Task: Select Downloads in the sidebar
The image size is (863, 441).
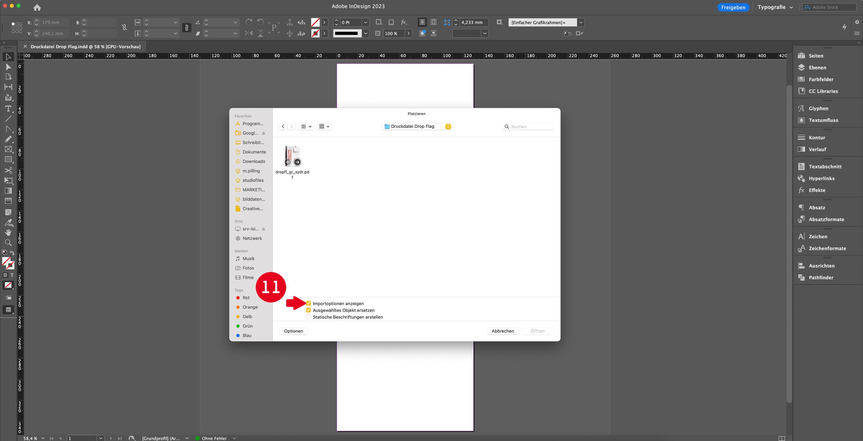Action: click(254, 161)
